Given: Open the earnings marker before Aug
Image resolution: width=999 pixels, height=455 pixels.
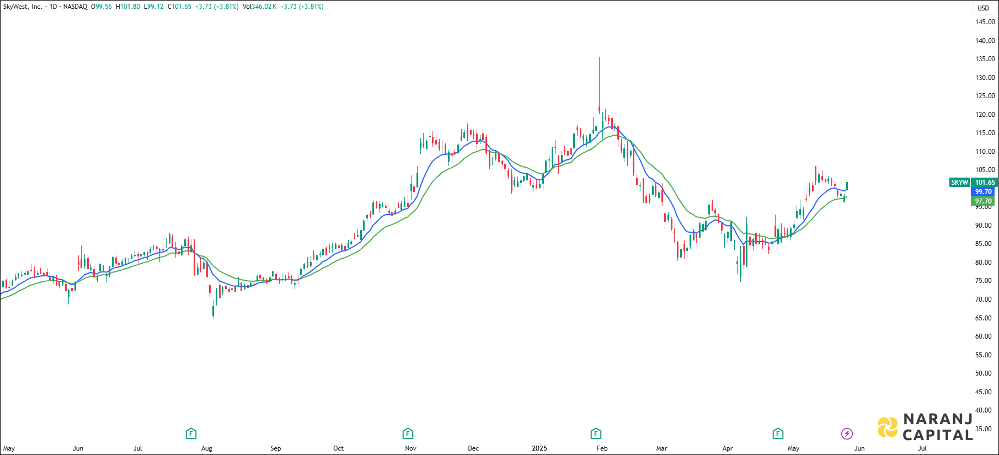Looking at the screenshot, I should (191, 433).
